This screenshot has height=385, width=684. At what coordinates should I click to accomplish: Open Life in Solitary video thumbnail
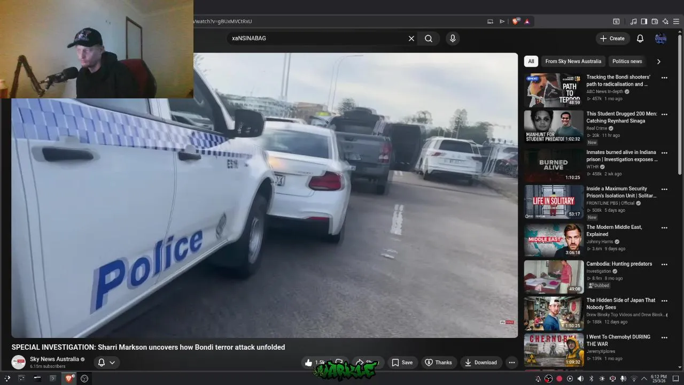(554, 202)
